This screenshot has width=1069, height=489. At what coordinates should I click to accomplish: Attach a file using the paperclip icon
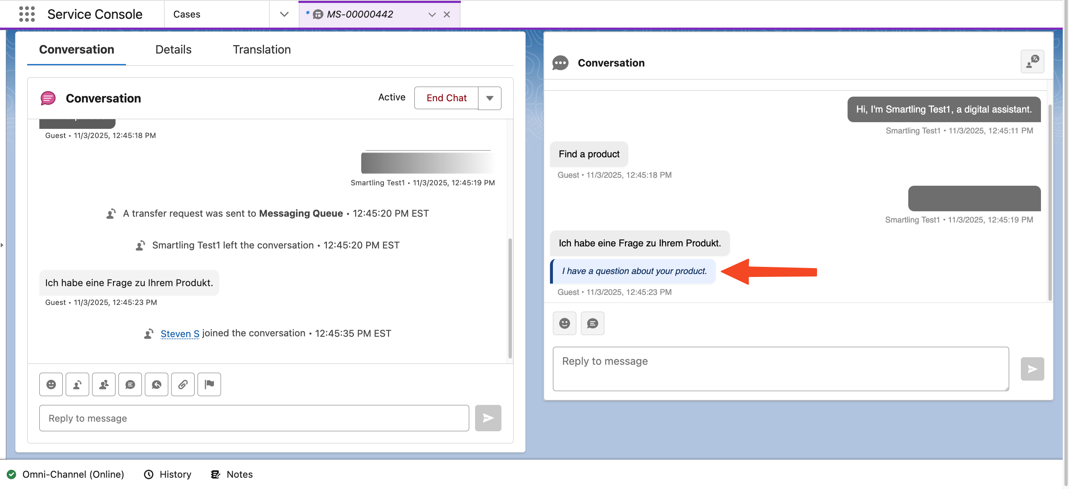[182, 384]
